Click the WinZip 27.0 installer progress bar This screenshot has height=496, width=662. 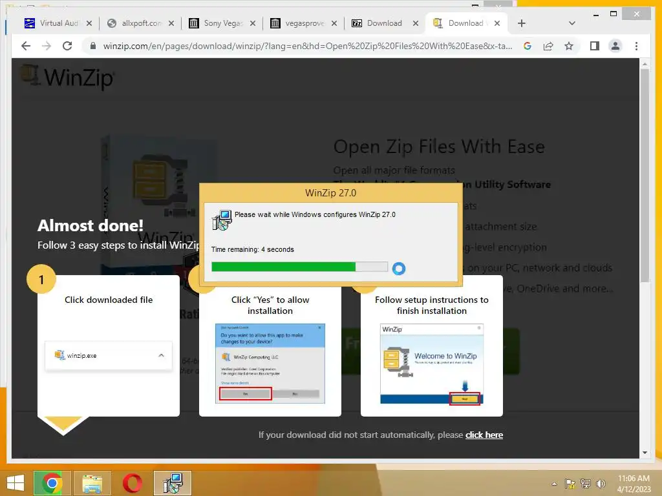click(299, 267)
